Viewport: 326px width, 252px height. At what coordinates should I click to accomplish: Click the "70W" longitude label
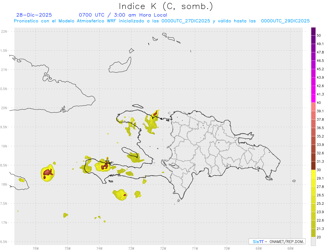tap(227, 248)
